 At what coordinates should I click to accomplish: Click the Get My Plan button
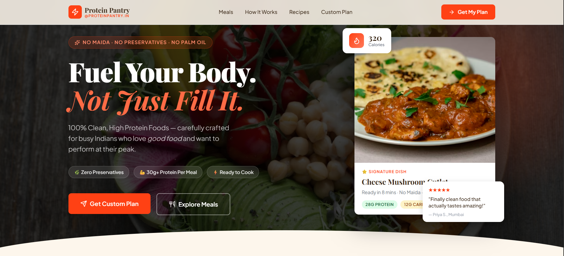(x=468, y=12)
